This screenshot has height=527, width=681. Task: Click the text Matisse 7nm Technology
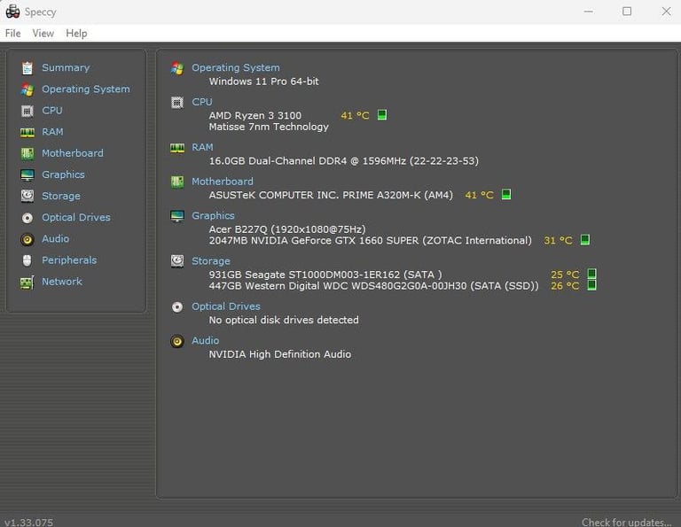(x=269, y=127)
